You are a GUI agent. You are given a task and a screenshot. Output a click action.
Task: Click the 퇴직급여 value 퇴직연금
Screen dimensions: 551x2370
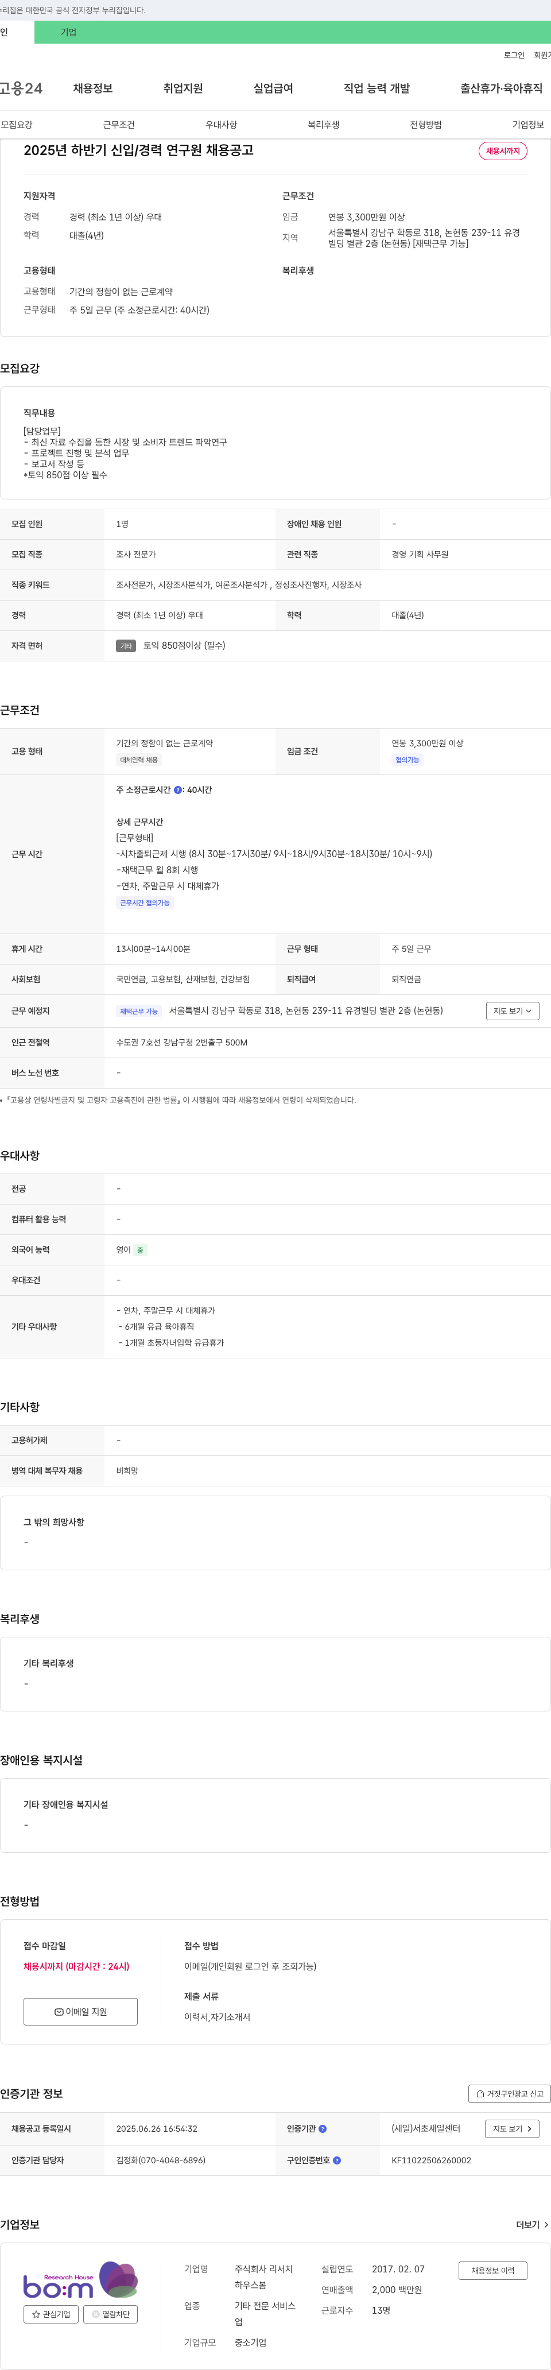[x=406, y=980]
